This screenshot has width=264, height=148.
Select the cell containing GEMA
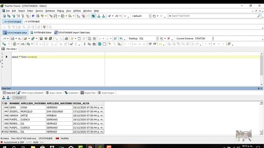click(14, 107)
